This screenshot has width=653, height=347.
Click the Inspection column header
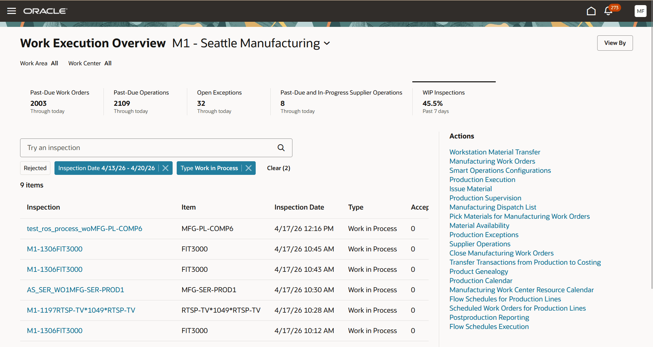point(43,207)
